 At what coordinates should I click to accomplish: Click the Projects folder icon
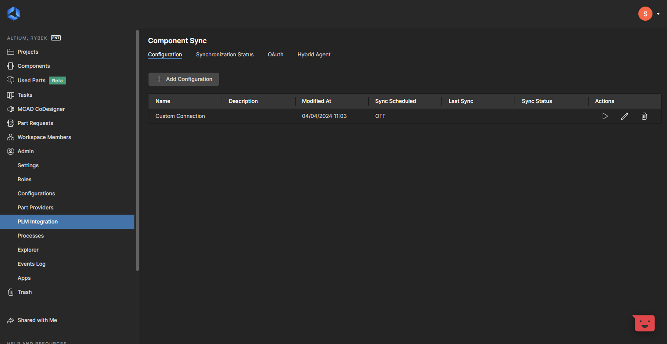click(x=11, y=52)
